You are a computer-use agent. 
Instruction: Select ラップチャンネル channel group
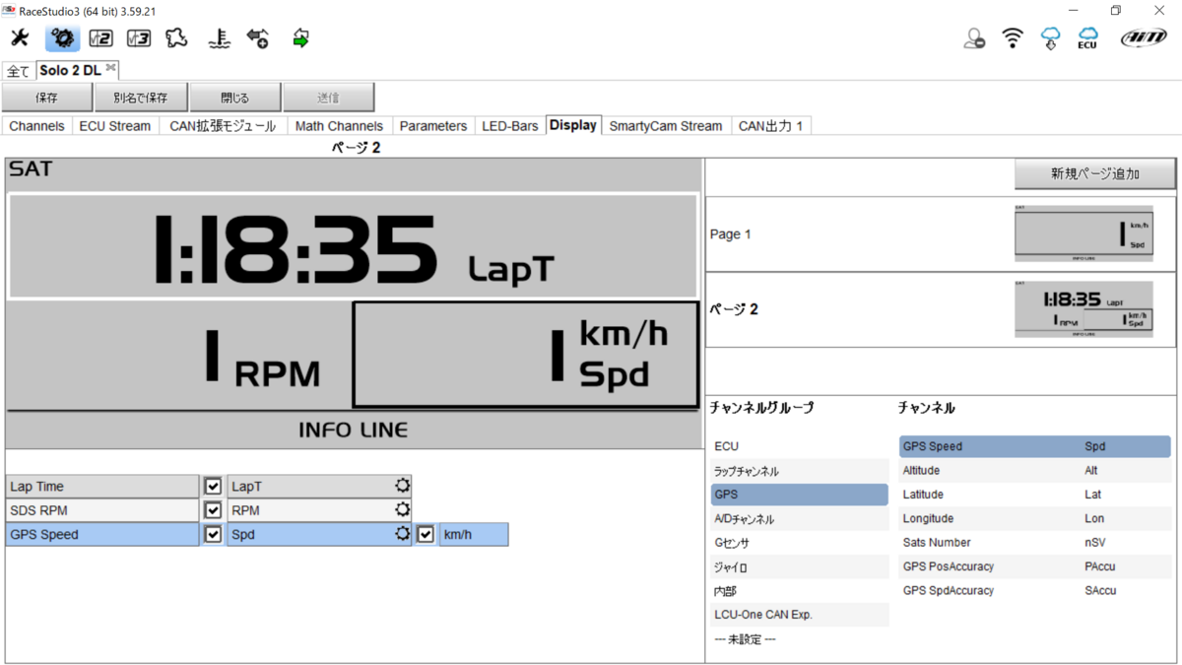pyautogui.click(x=799, y=471)
